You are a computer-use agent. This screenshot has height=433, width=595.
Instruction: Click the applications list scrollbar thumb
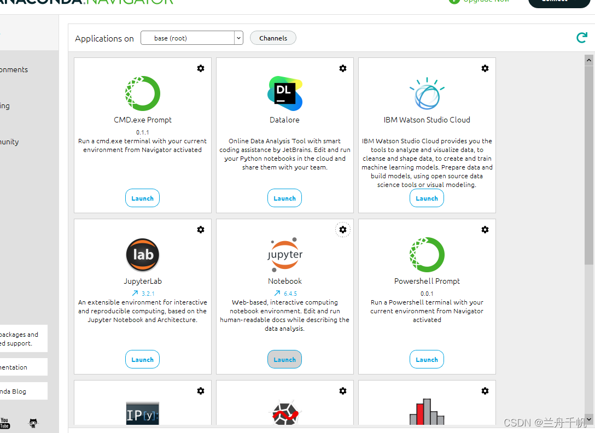(589, 165)
